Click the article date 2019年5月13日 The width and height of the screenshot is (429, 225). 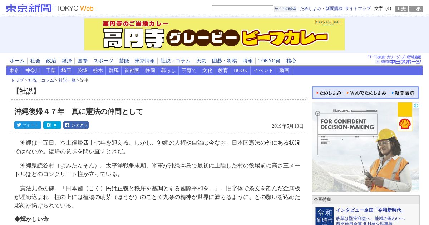(288, 126)
